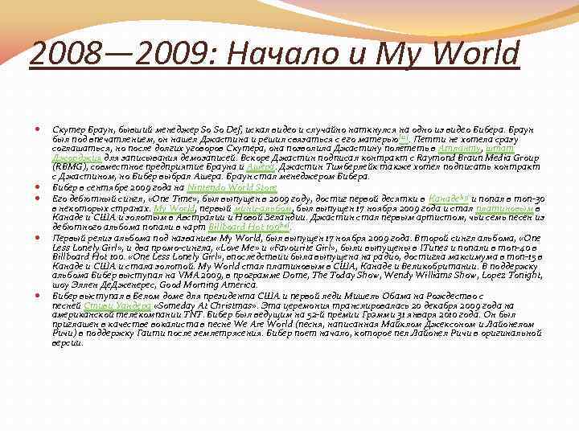Image resolution: width=579 pixels, height=434 pixels.
Task: Open the green My World link
Action: pos(174,208)
